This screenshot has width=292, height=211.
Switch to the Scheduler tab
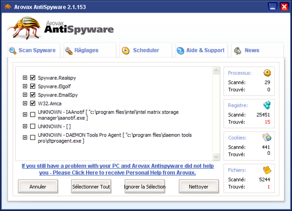click(146, 50)
